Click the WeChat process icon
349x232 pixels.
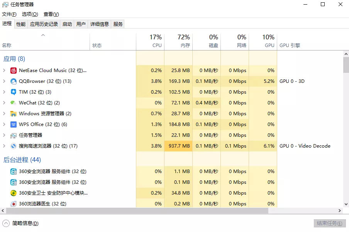pyautogui.click(x=14, y=103)
